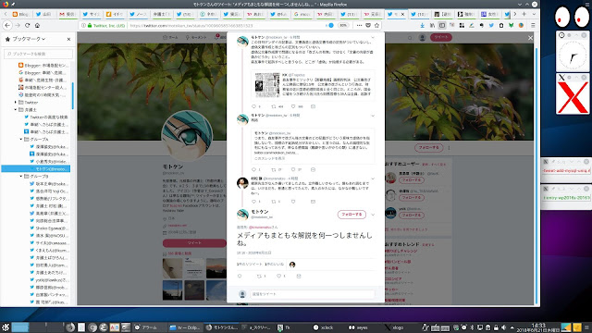Open xclock from the taskbar
592x333 pixels.
tap(323, 327)
